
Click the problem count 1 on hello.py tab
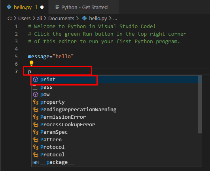[x=36, y=7]
